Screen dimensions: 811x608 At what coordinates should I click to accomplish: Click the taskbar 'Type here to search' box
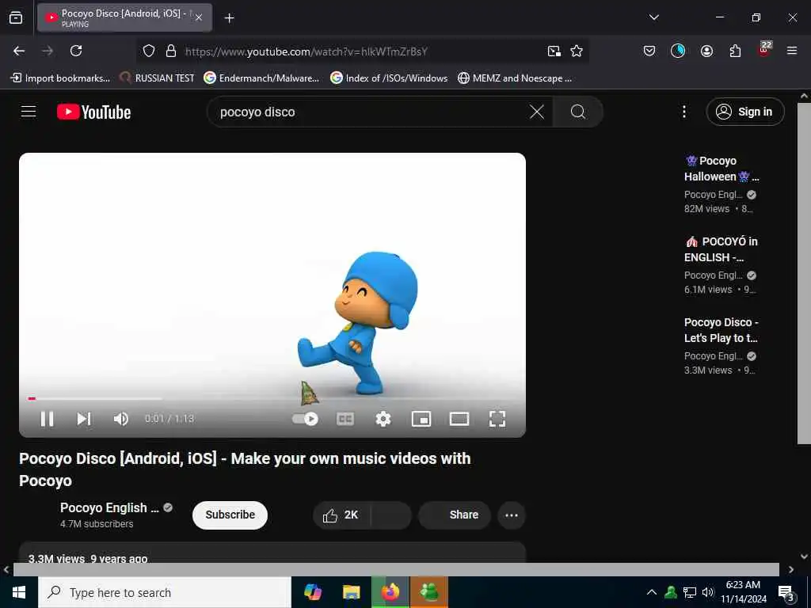point(165,592)
